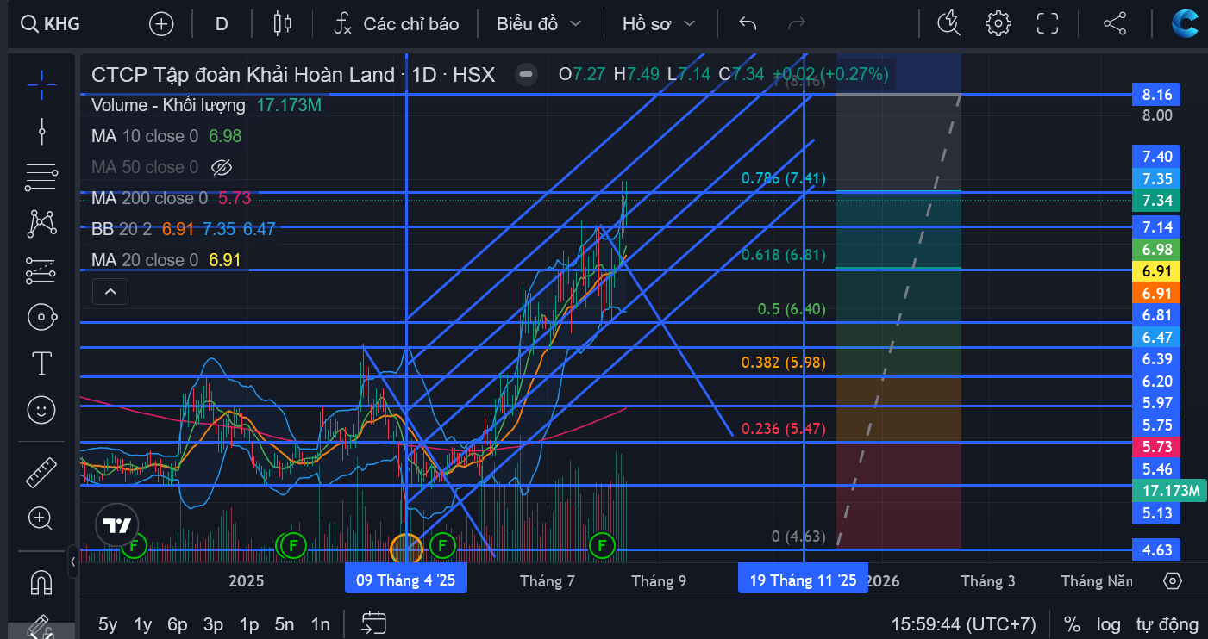Select the 1n time range
Viewport: 1208px width, 639px height.
point(320,623)
